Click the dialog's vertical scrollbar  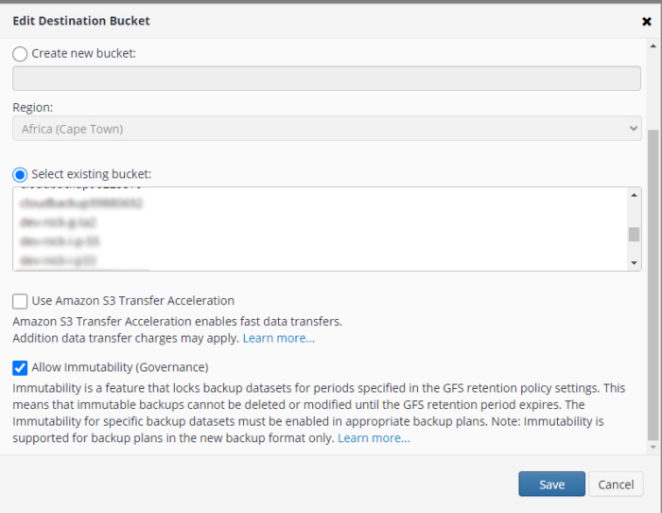coord(653,284)
